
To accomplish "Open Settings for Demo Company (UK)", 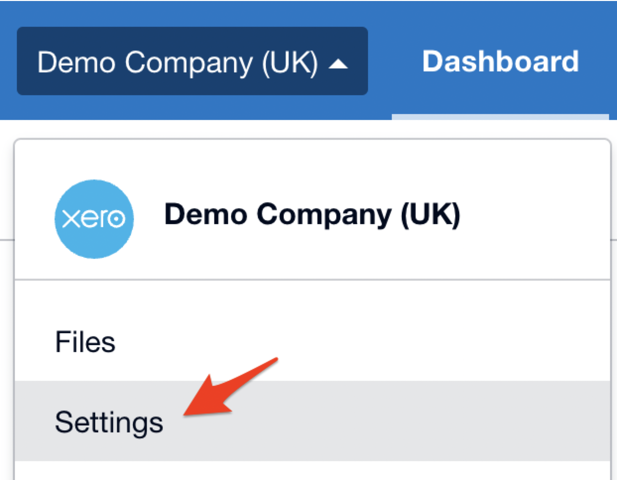I will (x=109, y=422).
